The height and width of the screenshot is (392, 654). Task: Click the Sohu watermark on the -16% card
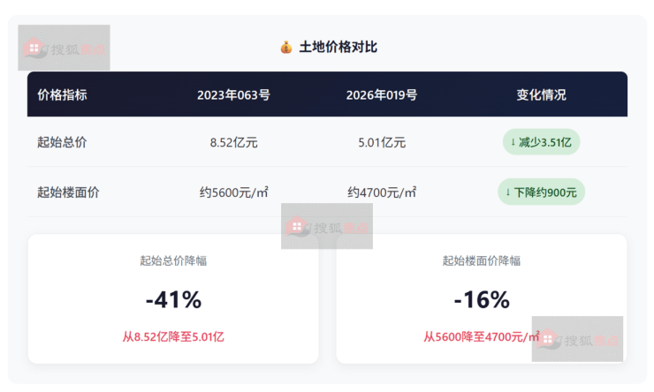pyautogui.click(x=577, y=339)
